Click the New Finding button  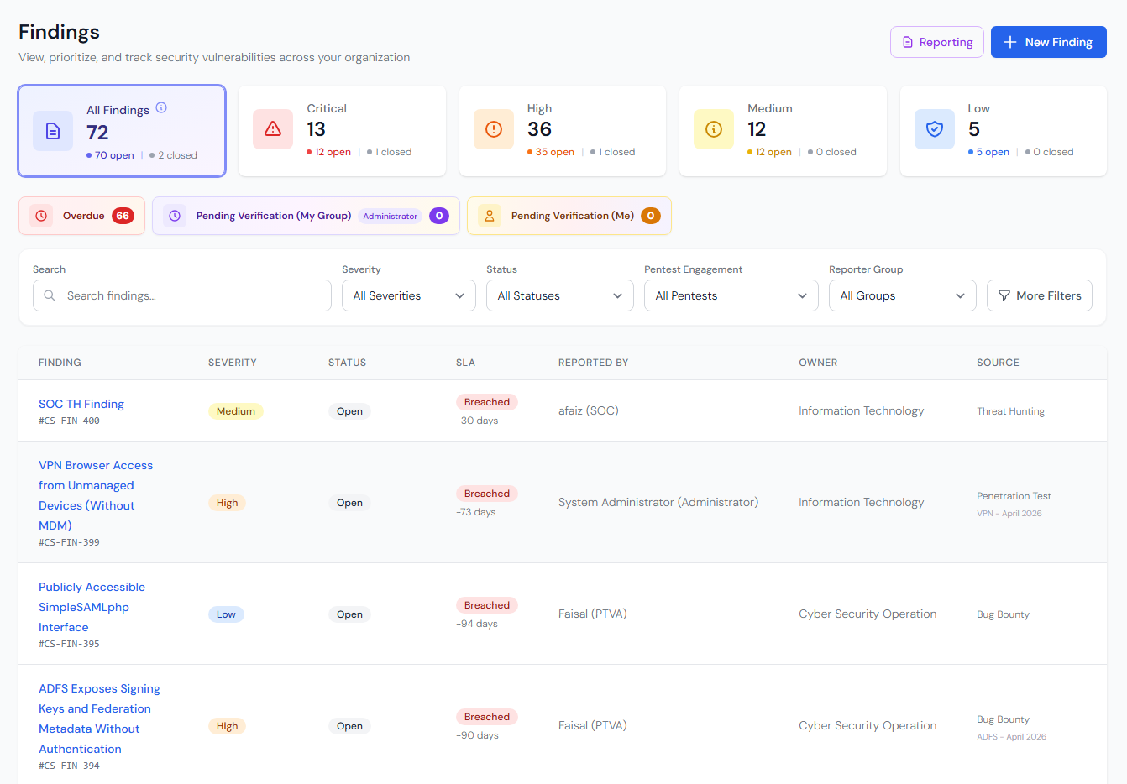(x=1049, y=42)
